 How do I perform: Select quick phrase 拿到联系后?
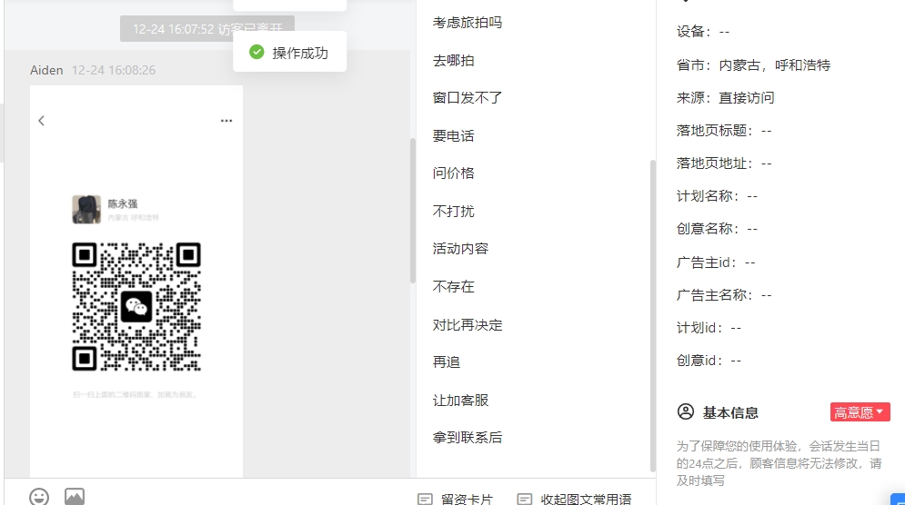(468, 438)
